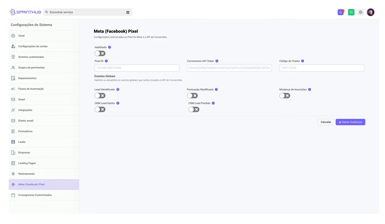Viewport: 385px width, 224px height.
Task: Open Fluxos de Automação page
Action: 44,89
